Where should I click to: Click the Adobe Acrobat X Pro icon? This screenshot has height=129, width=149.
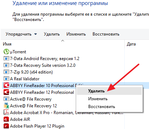pyautogui.click(x=6, y=112)
